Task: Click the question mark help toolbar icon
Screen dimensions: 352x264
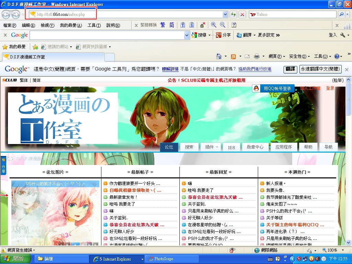Action: point(234,25)
